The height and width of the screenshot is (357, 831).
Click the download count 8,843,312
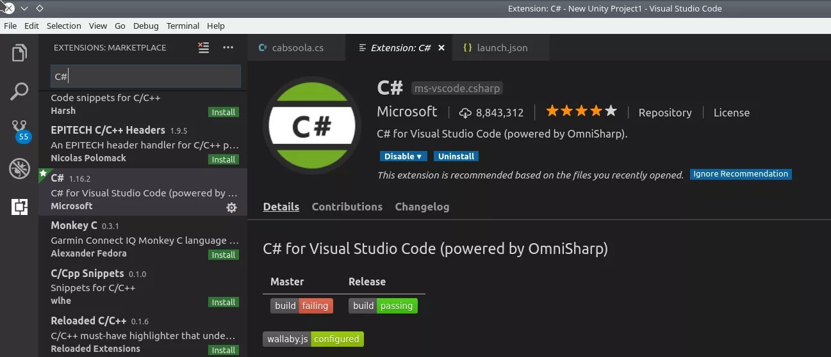coord(491,113)
